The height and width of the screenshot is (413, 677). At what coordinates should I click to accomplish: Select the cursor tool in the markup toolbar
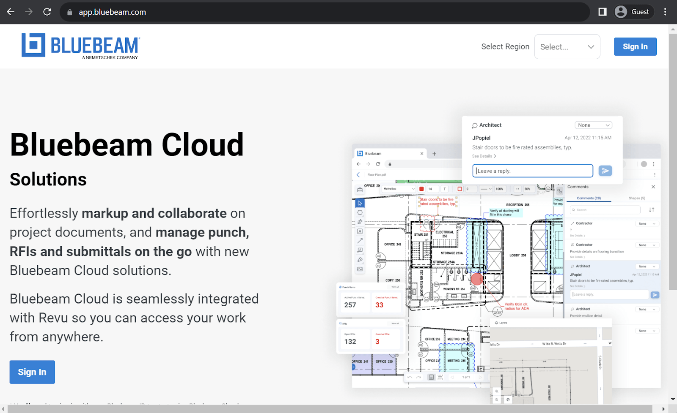[360, 203]
